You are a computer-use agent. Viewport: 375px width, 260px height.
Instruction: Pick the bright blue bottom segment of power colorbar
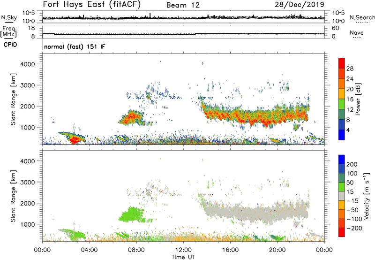coord(342,135)
